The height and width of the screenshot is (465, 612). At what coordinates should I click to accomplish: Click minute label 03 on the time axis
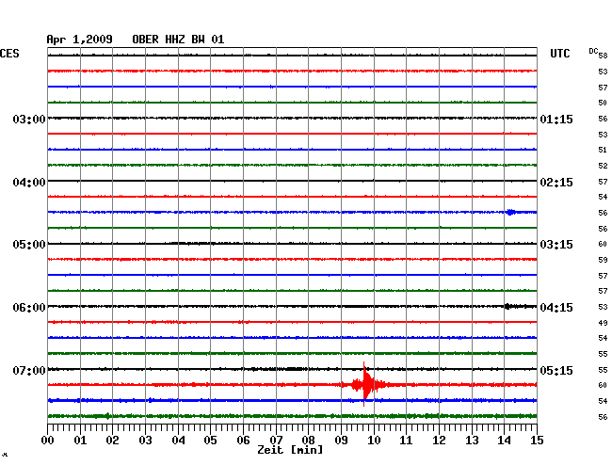point(145,440)
